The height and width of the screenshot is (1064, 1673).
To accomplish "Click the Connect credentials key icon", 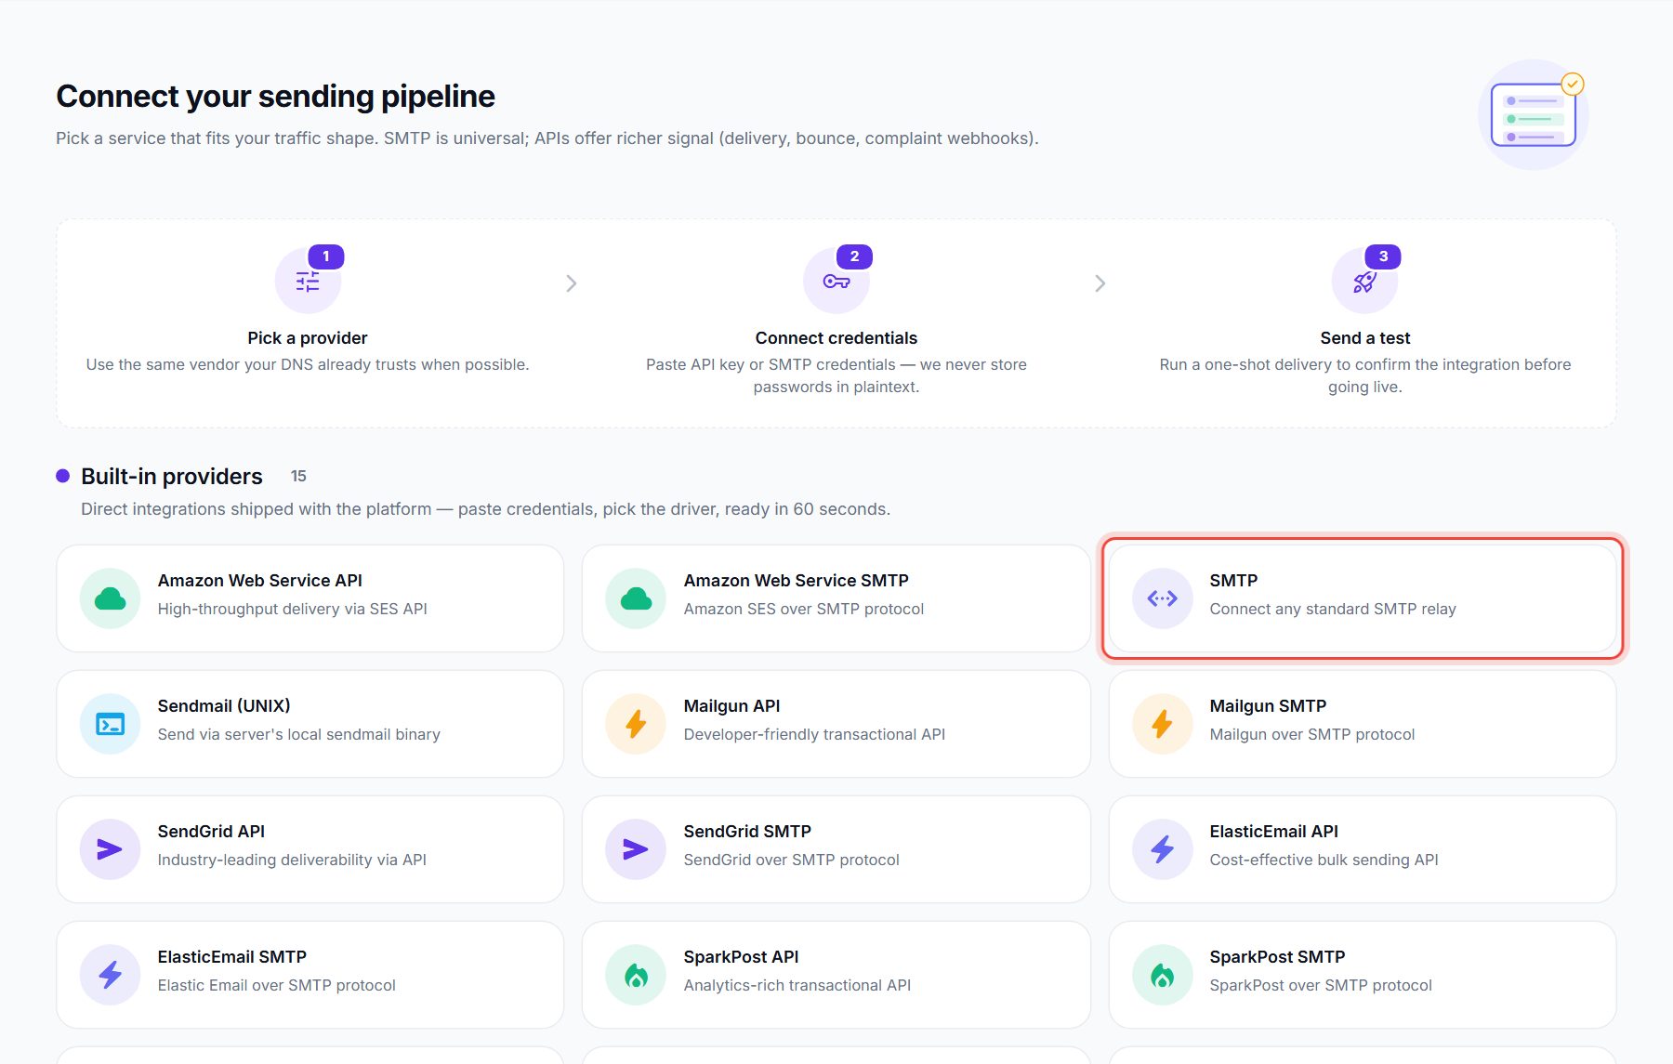I will point(836,281).
